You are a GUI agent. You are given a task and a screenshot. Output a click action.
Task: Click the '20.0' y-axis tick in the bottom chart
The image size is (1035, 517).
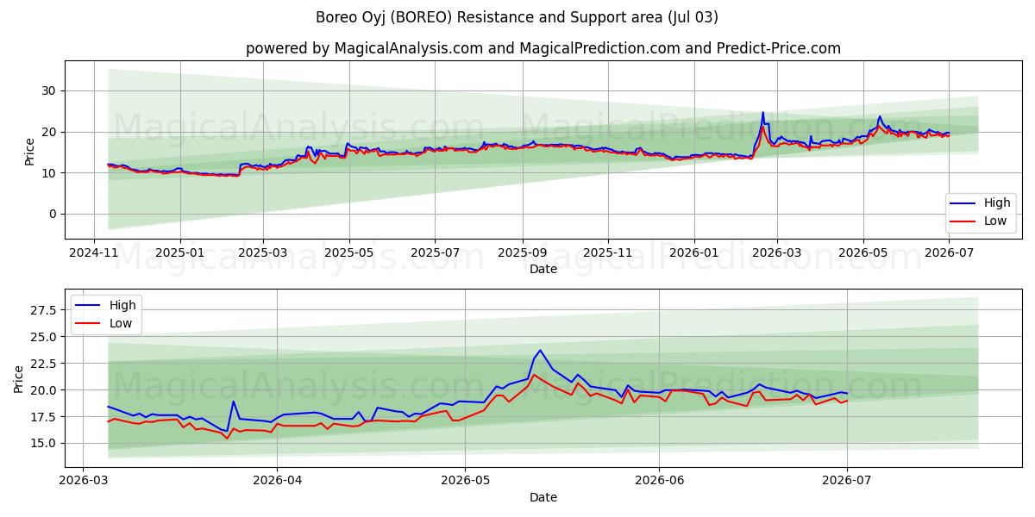point(43,389)
